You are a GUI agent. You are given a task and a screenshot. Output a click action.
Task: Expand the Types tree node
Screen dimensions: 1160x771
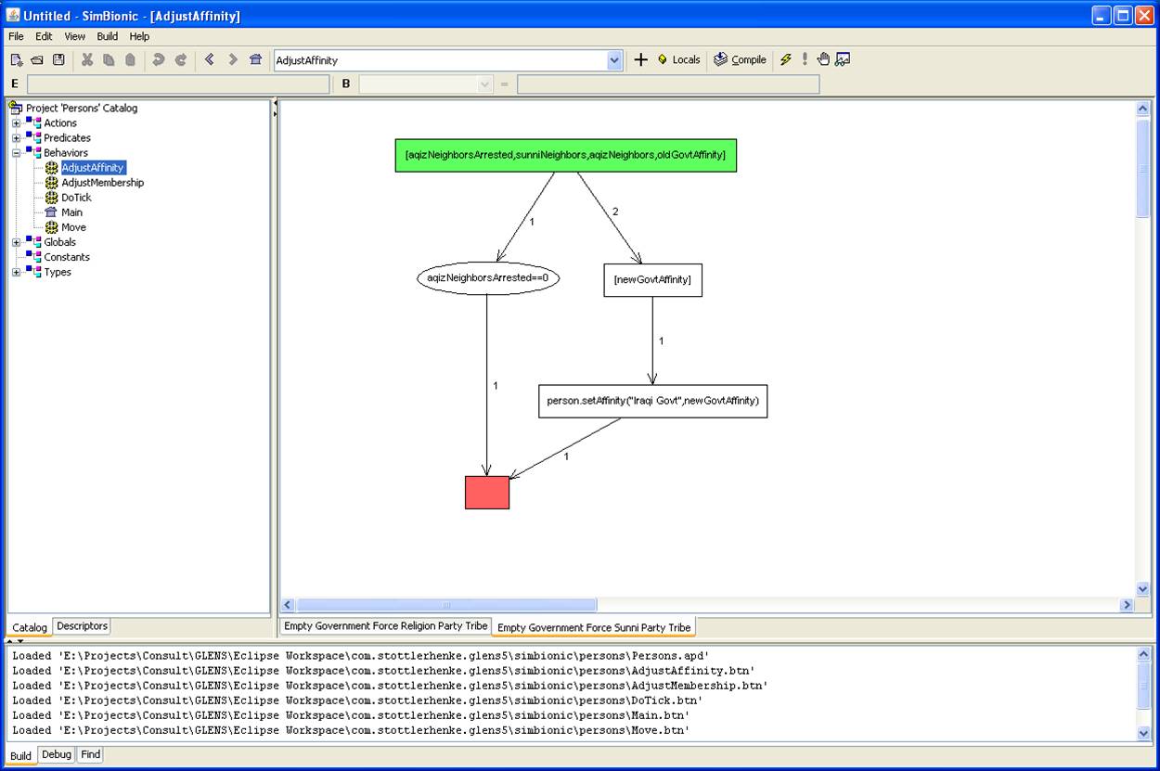[x=16, y=272]
